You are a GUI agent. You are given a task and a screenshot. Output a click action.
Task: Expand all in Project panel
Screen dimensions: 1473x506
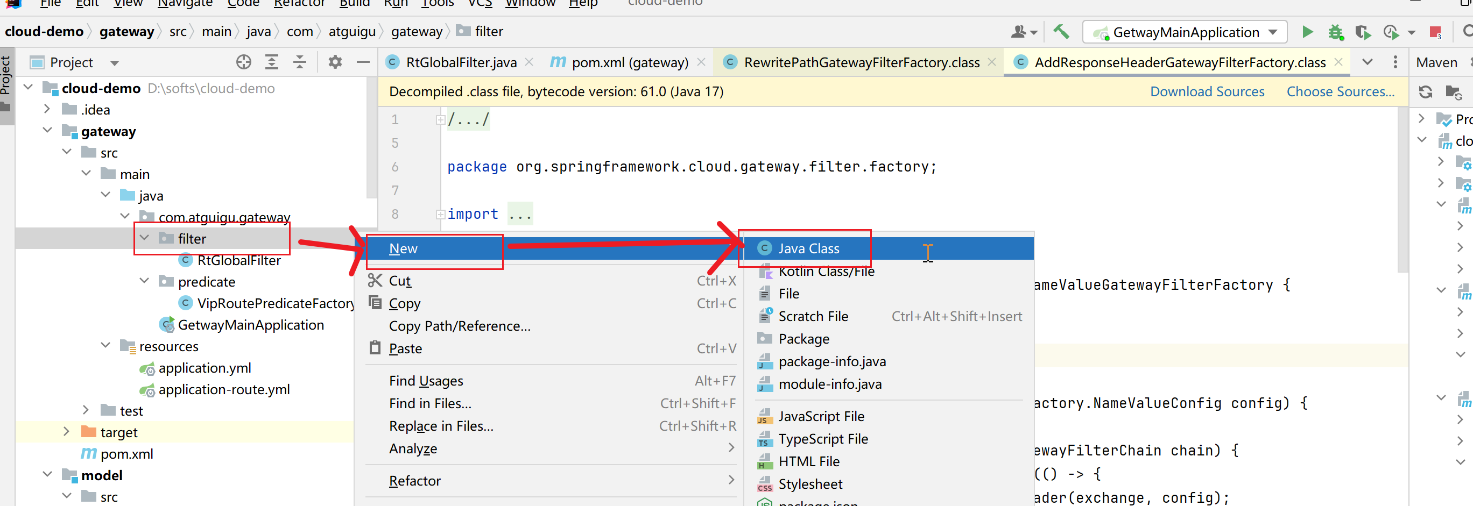coord(272,62)
